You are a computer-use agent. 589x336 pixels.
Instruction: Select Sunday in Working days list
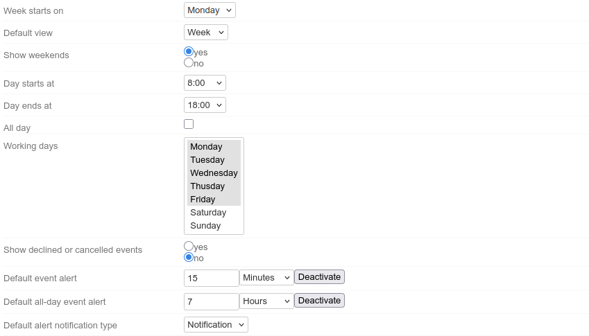tap(205, 226)
